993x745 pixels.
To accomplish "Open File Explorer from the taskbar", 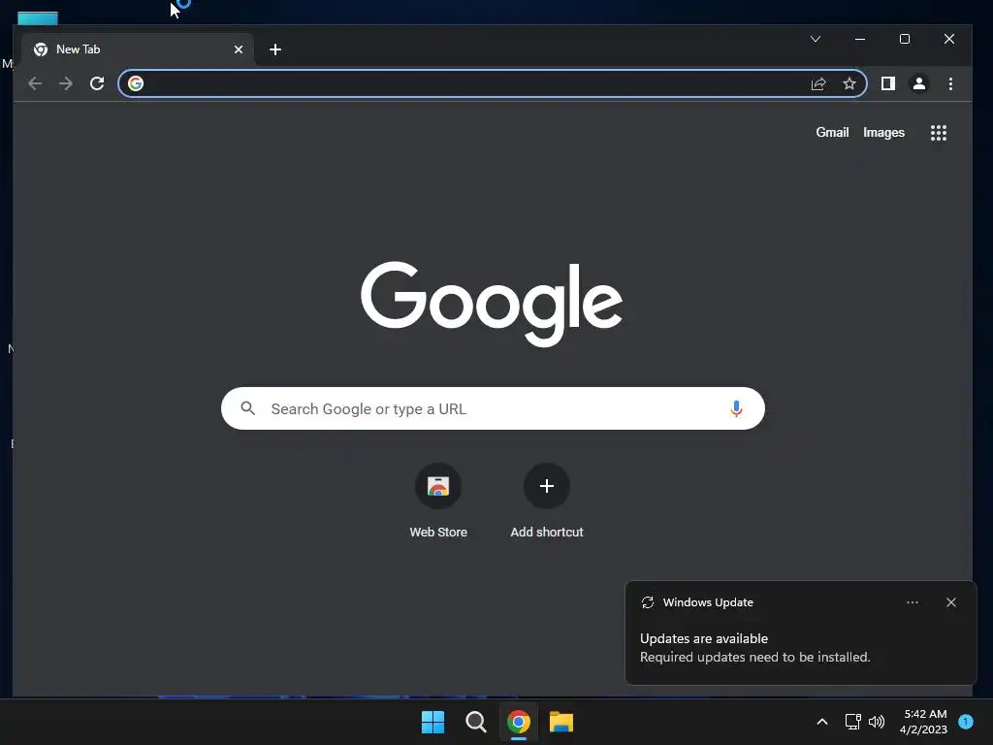I will (561, 722).
